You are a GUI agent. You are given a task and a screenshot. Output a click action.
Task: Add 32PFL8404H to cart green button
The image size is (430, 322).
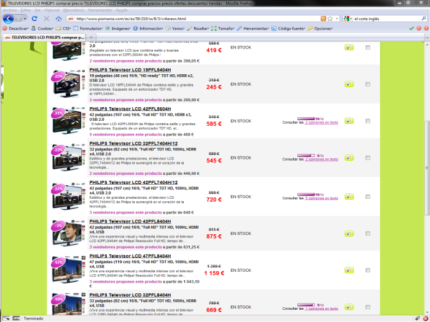(349, 307)
